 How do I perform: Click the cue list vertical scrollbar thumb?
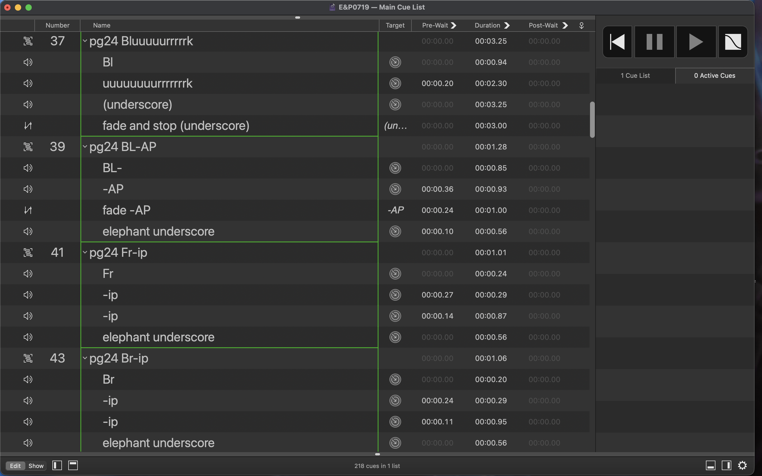click(592, 120)
